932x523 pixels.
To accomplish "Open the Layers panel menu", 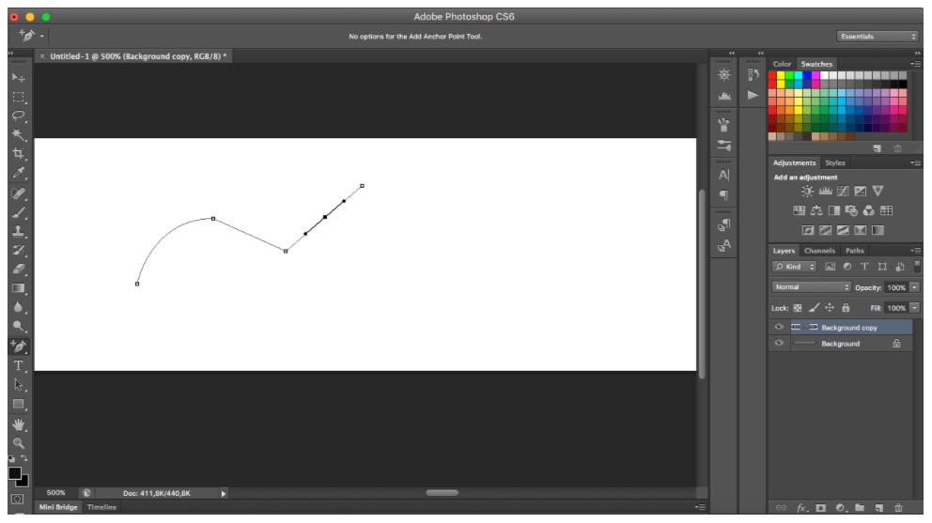I will click(916, 251).
